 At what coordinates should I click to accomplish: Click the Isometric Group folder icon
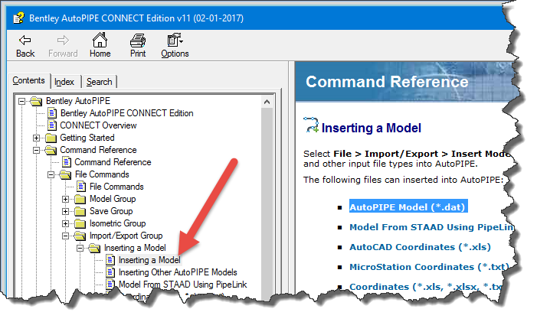80,223
